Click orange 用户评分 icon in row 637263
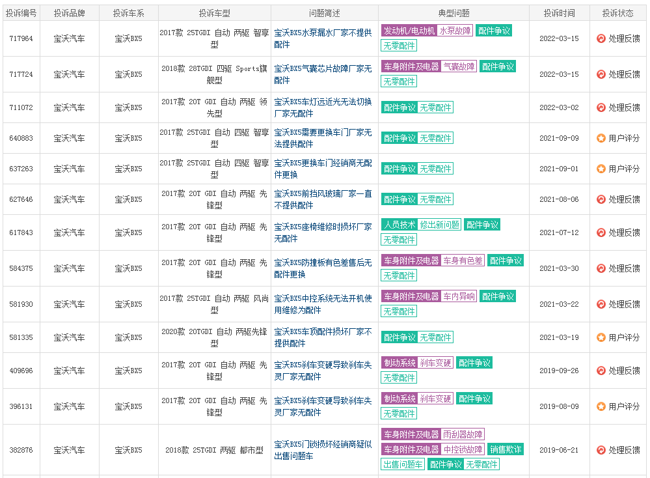The width and height of the screenshot is (650, 478). tap(601, 169)
